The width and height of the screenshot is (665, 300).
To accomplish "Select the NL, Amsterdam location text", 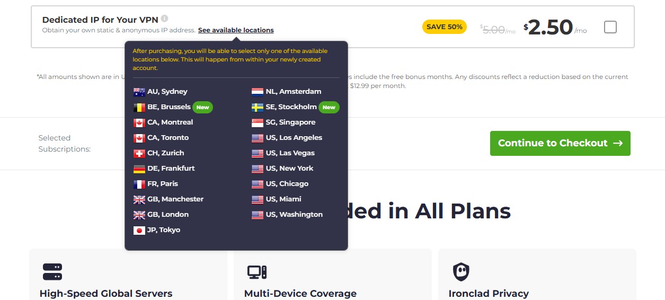I will click(294, 92).
